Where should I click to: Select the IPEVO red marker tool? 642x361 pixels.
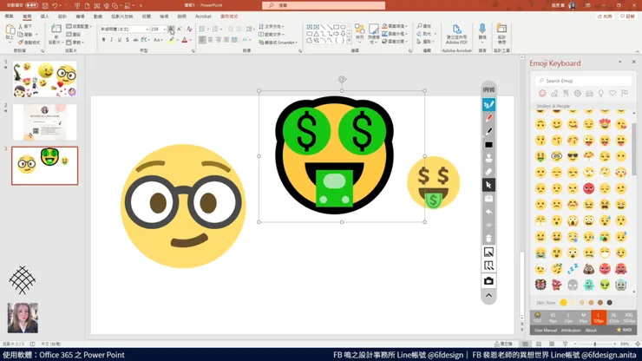pos(488,118)
